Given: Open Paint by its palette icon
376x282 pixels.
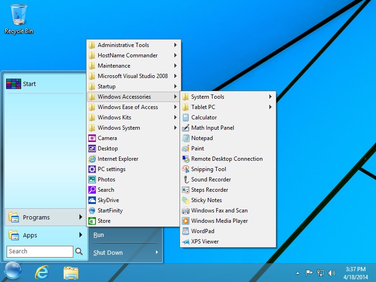Looking at the screenshot, I should click(x=185, y=149).
